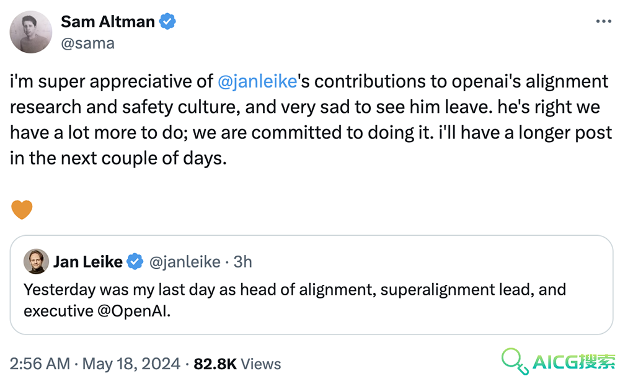Open the quoted Jan Leike tweet card
Screen dimensions: 620x381
point(311,285)
